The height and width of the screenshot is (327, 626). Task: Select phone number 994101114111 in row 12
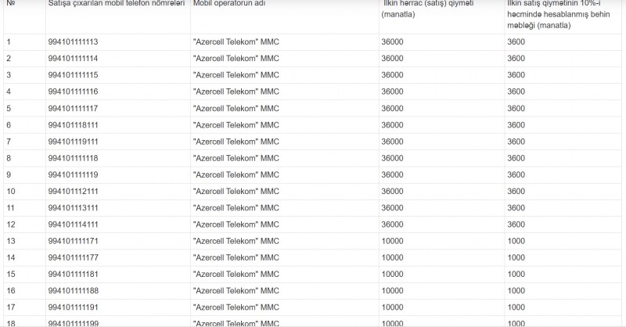[x=73, y=225]
